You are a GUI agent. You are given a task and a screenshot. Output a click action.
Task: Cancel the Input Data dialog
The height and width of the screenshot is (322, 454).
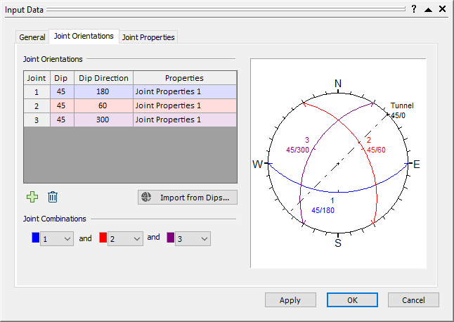pos(413,300)
